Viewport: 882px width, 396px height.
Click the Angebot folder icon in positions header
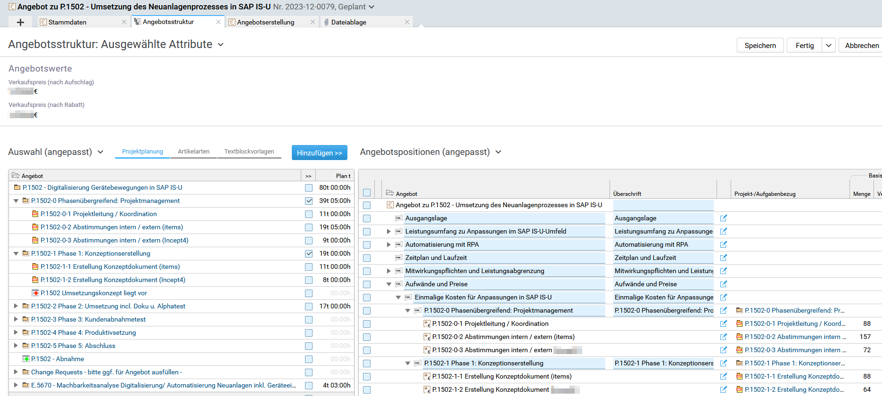click(390, 193)
